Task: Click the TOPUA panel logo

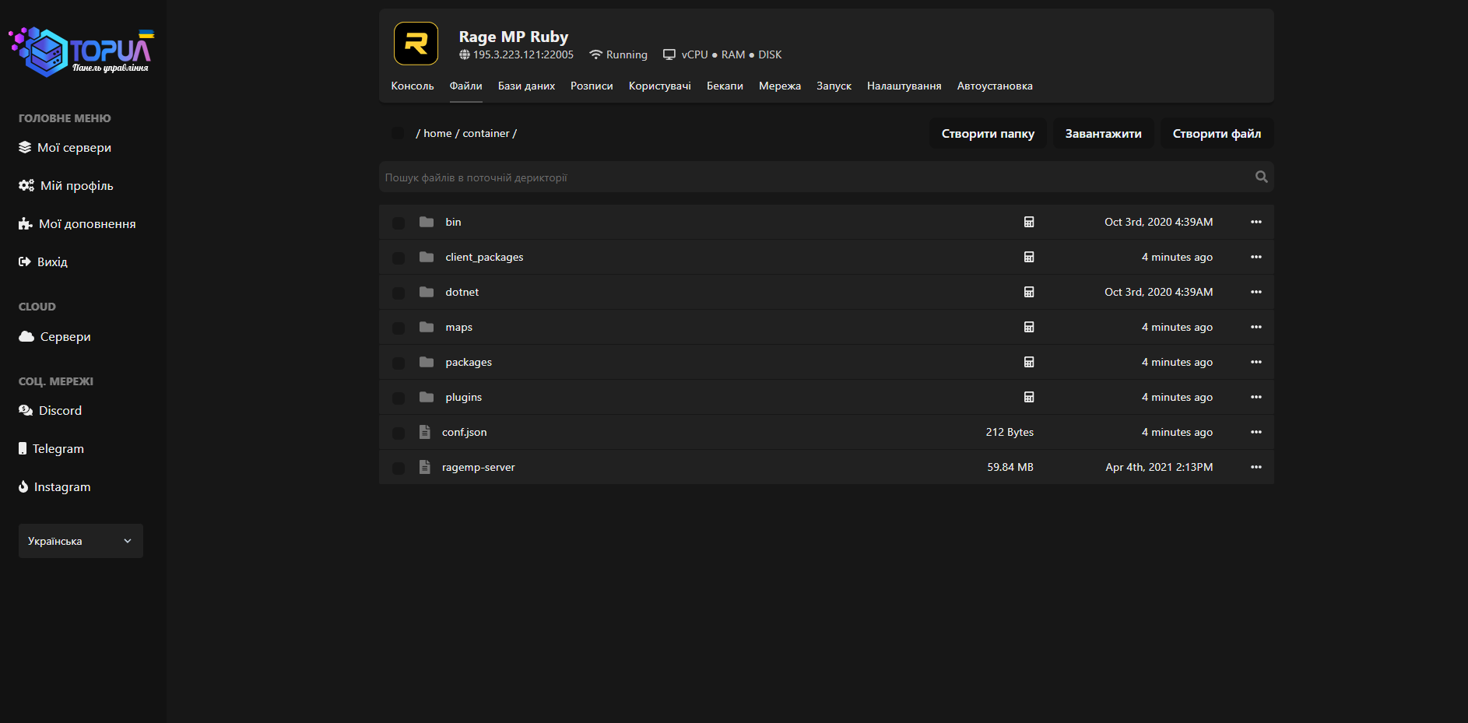Action: point(81,52)
